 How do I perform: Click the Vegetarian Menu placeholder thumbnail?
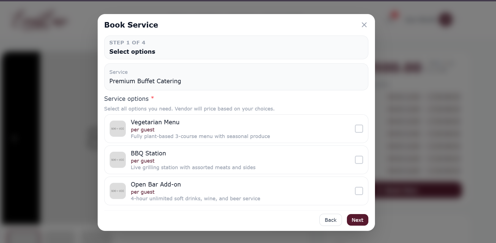click(118, 129)
